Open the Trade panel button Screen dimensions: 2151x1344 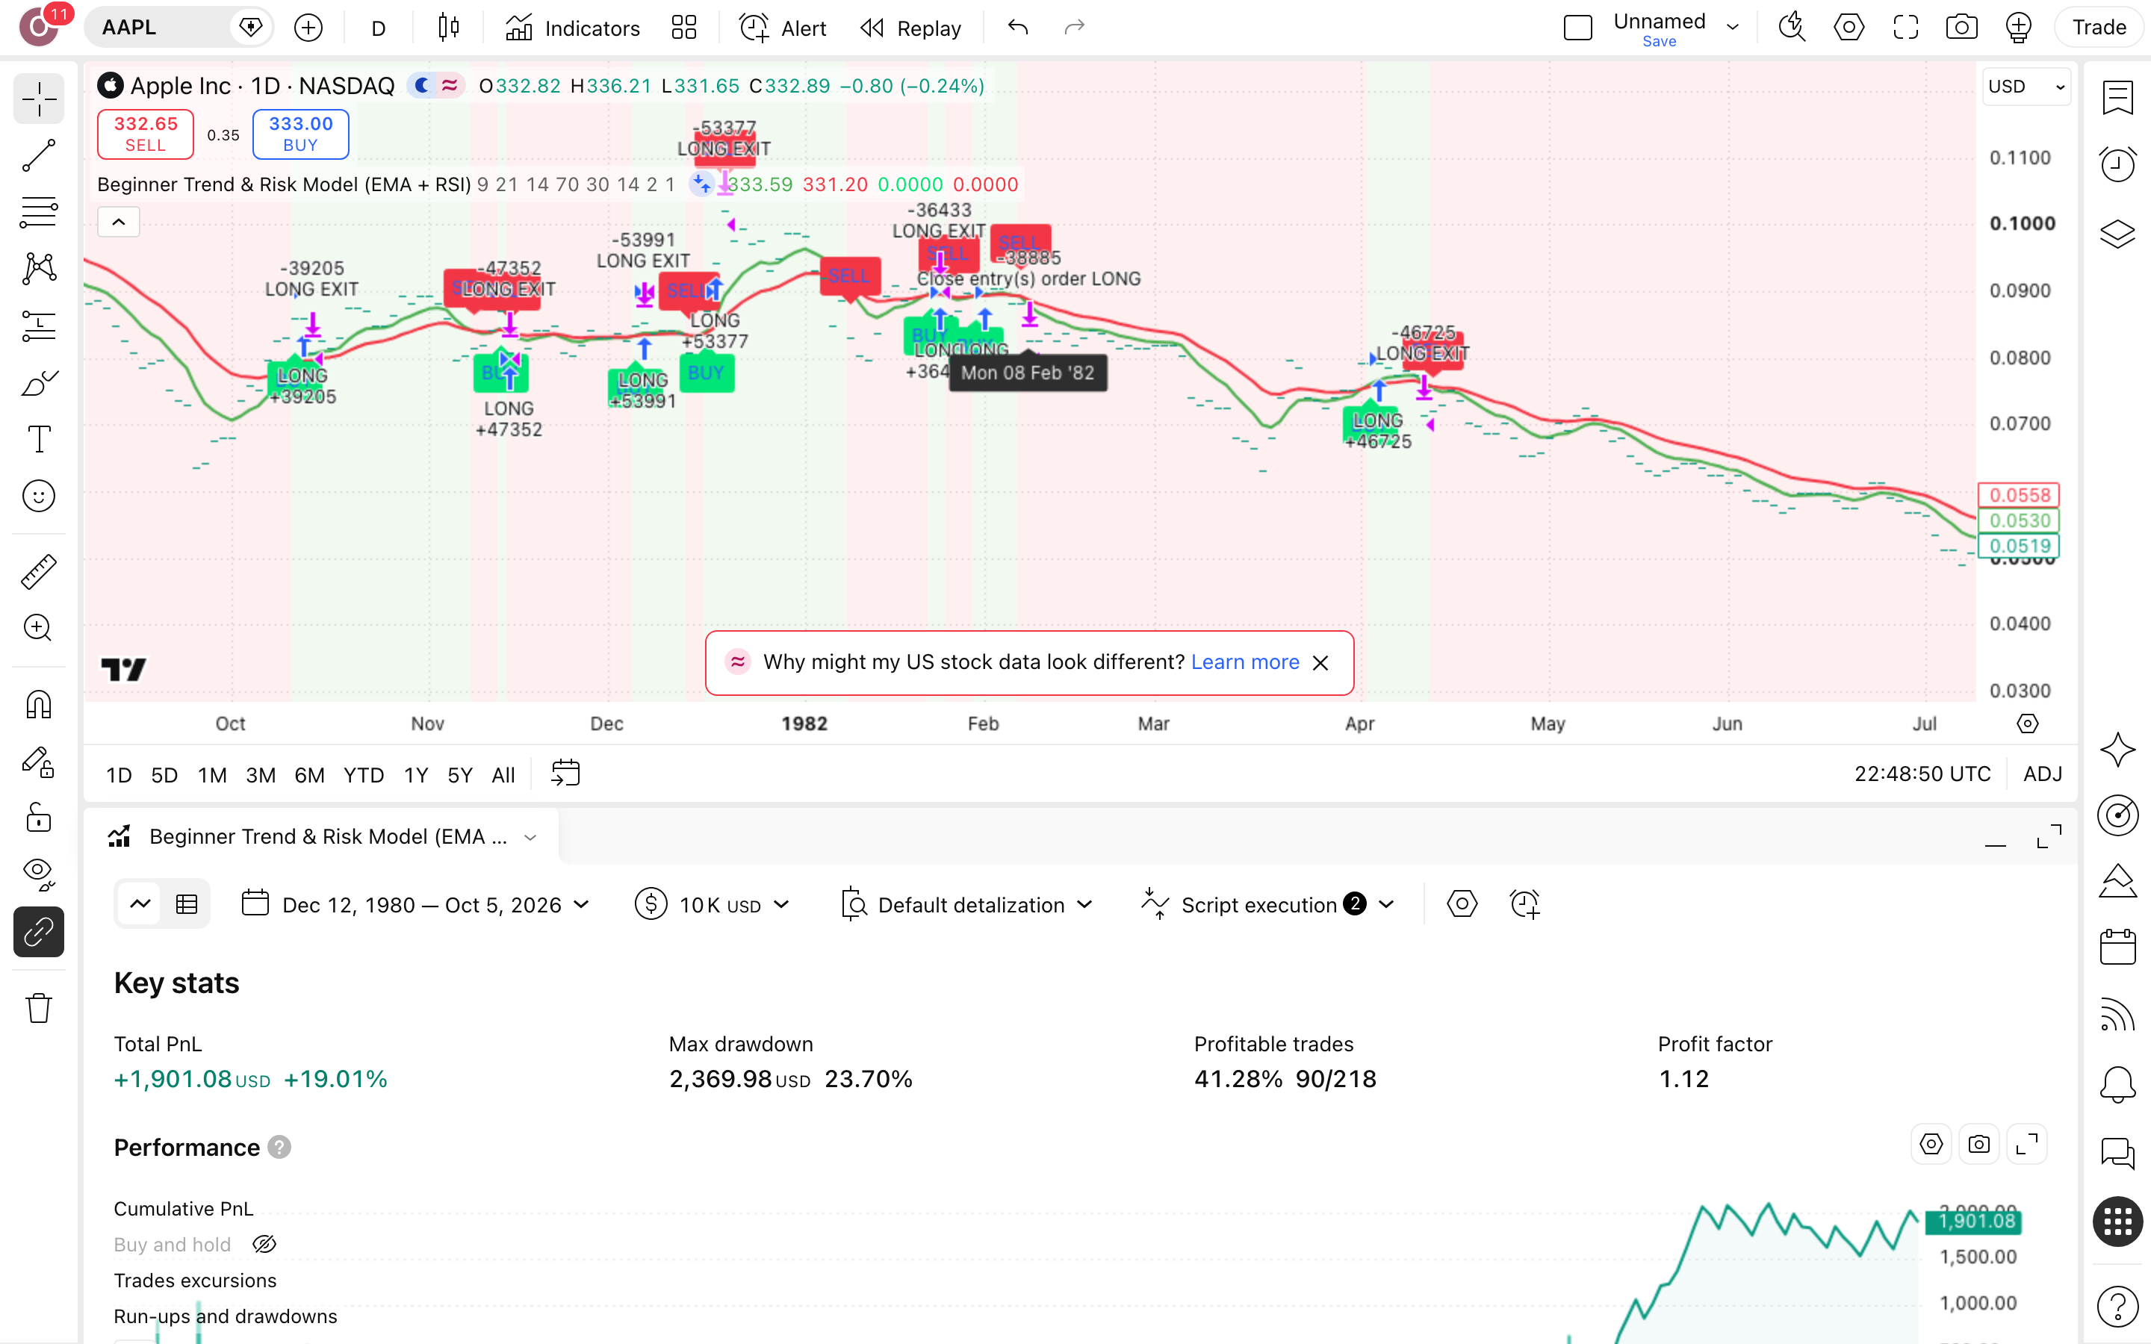(x=2099, y=28)
